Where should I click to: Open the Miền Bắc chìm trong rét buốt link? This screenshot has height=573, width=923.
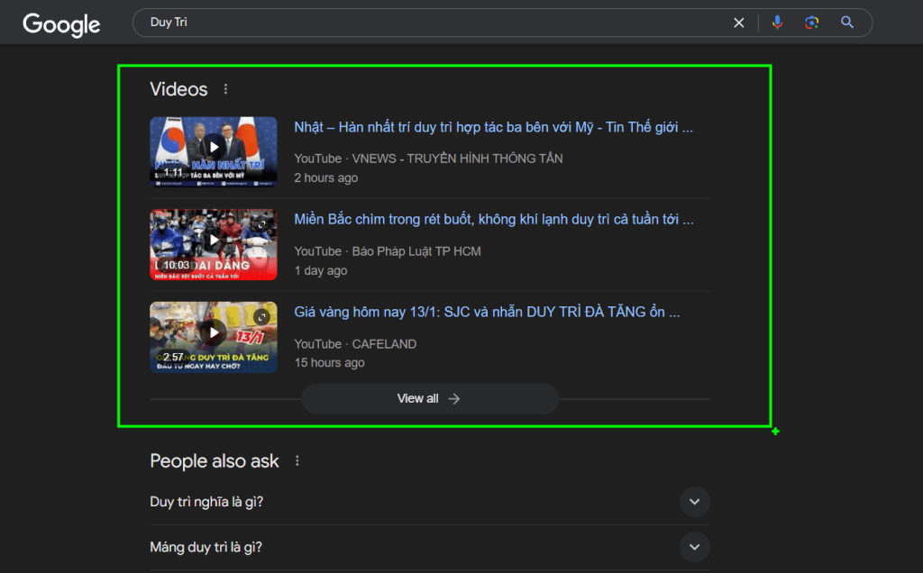tap(493, 220)
